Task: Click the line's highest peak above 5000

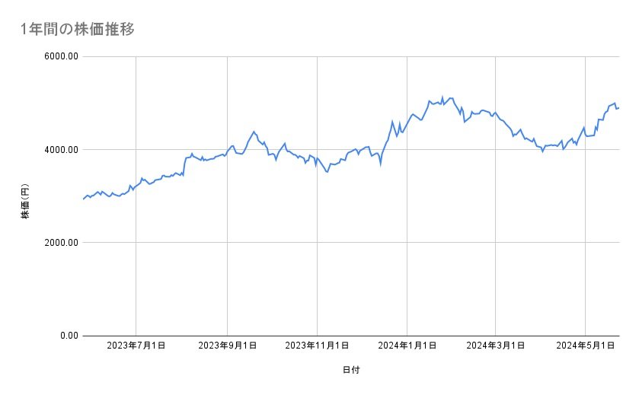Action: (x=442, y=97)
